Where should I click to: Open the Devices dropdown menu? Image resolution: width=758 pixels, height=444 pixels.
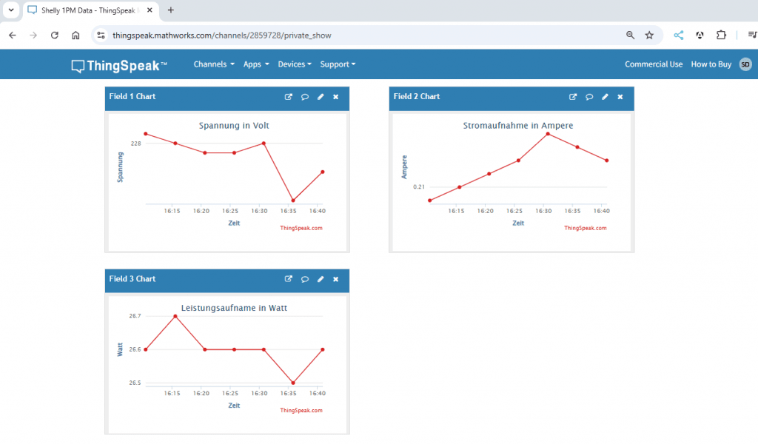(295, 64)
